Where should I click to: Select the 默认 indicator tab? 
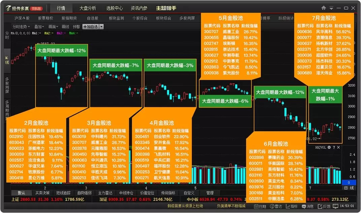[x=22, y=193]
